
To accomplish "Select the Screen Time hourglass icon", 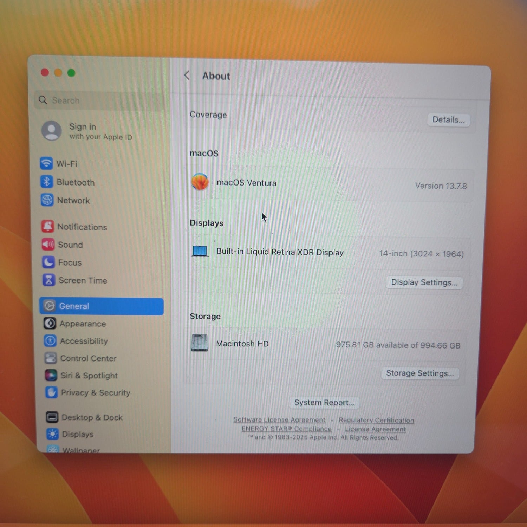I will pos(49,280).
